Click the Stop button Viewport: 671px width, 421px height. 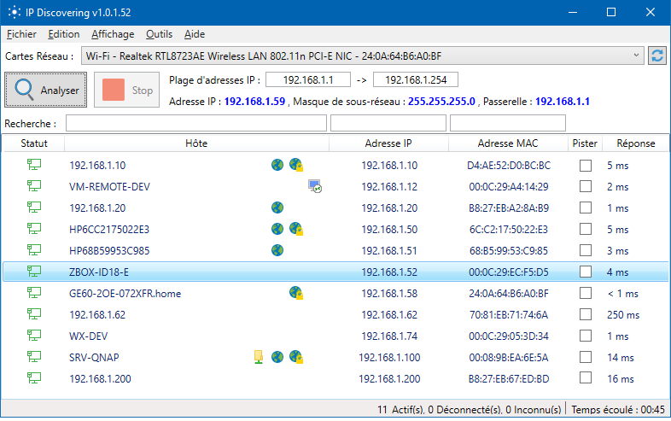[126, 90]
